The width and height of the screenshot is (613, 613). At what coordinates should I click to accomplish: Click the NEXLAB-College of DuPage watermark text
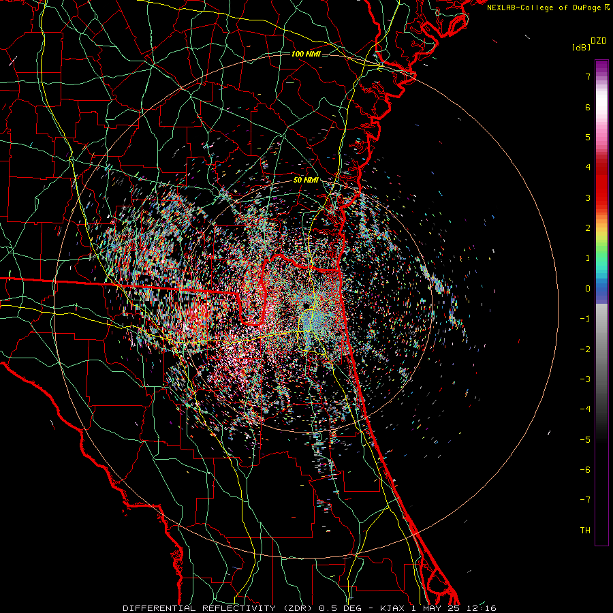[x=548, y=7]
